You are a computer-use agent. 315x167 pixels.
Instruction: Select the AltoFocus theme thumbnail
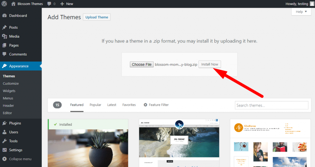coord(270,143)
